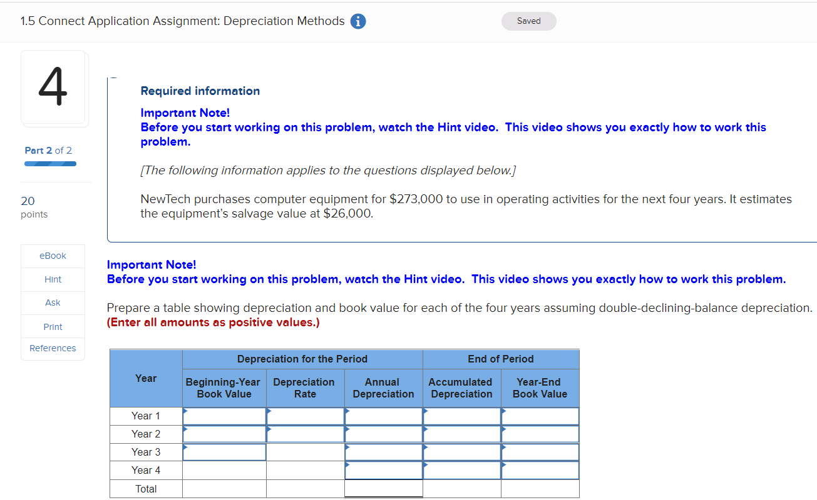
Task: Click Year 4 Accumulated Depreciation field
Action: 461,469
